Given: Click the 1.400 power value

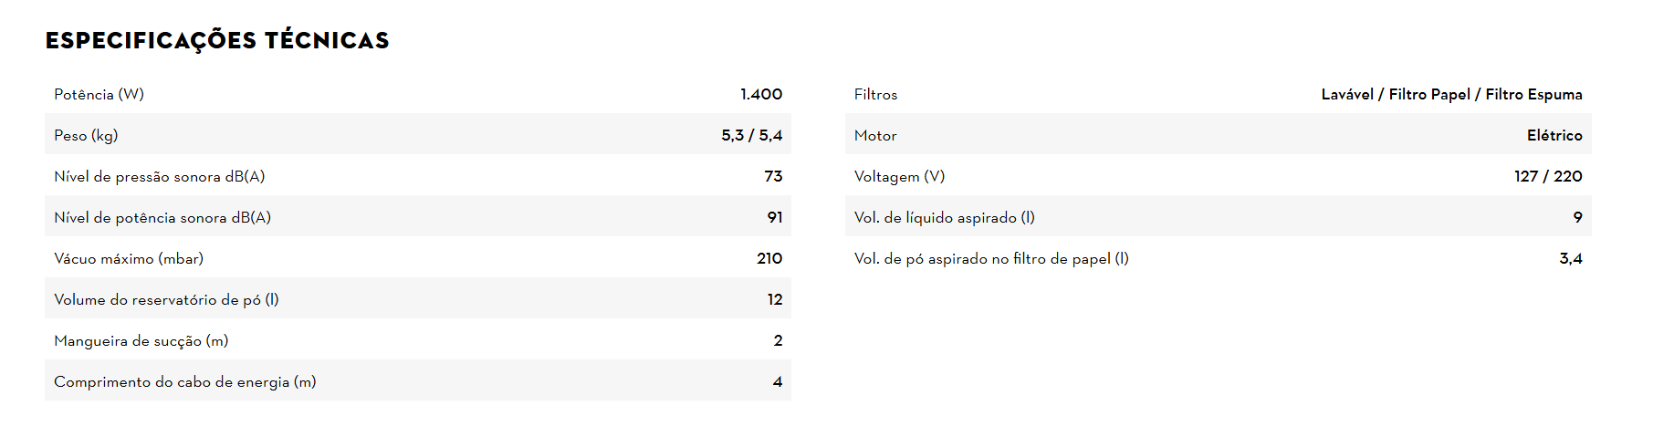Looking at the screenshot, I should click(760, 94).
